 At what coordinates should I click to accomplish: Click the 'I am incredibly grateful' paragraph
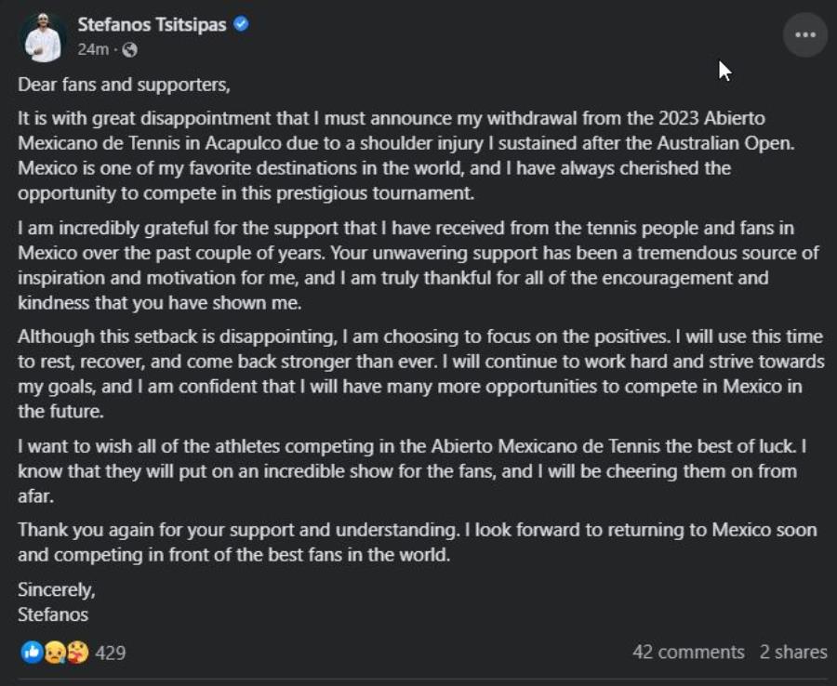pyautogui.click(x=418, y=265)
